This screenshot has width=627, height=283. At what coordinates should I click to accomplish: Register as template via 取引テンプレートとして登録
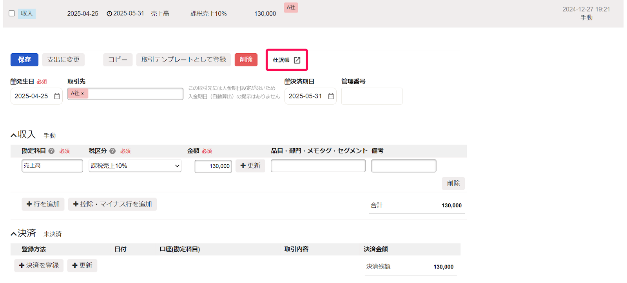coord(184,60)
